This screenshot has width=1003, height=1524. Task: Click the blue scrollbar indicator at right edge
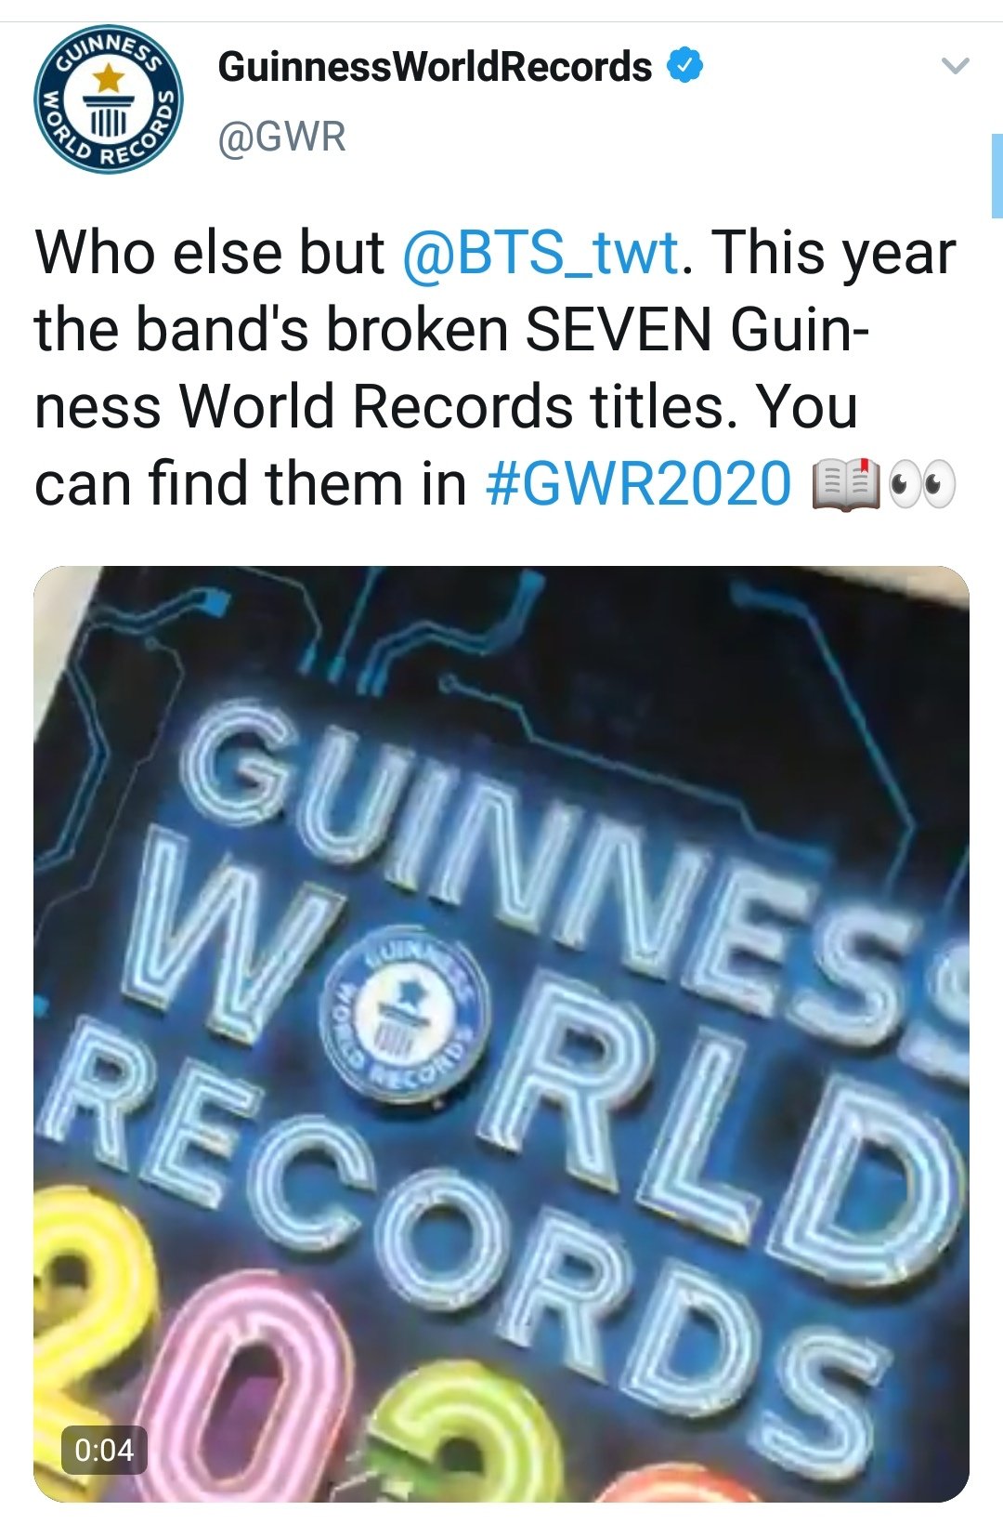click(996, 176)
